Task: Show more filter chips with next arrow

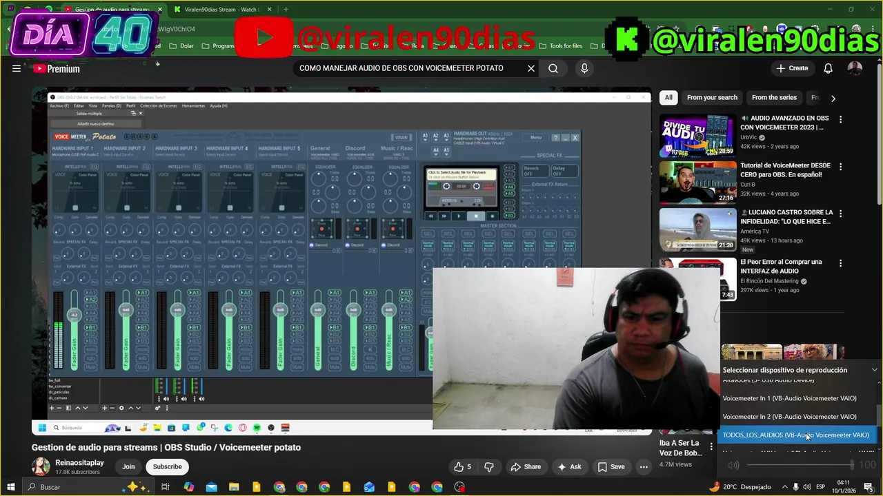Action: click(x=833, y=98)
